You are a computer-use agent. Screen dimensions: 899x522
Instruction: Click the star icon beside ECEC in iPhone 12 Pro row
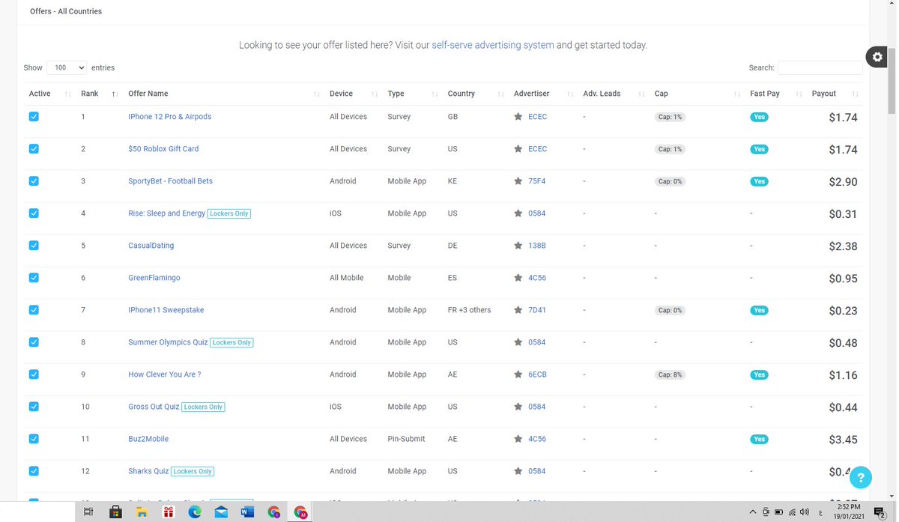(518, 117)
